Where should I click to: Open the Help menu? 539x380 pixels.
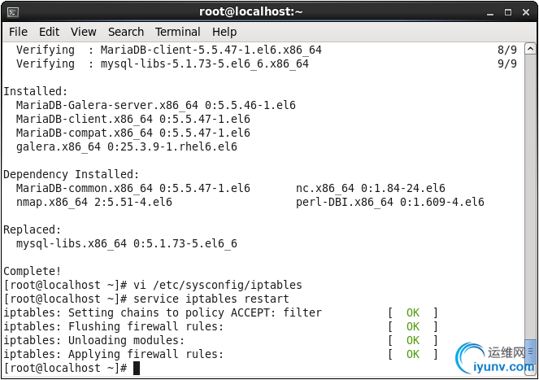coord(224,32)
